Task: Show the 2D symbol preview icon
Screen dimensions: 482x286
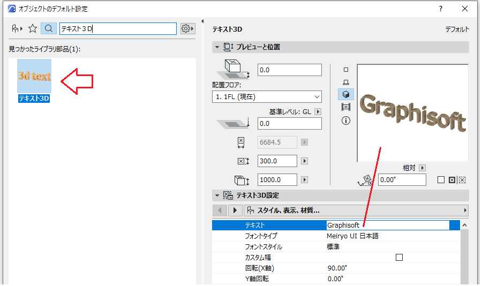Action: [346, 70]
